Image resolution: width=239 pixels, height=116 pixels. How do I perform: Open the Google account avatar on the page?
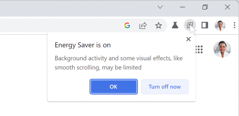[x=222, y=49]
